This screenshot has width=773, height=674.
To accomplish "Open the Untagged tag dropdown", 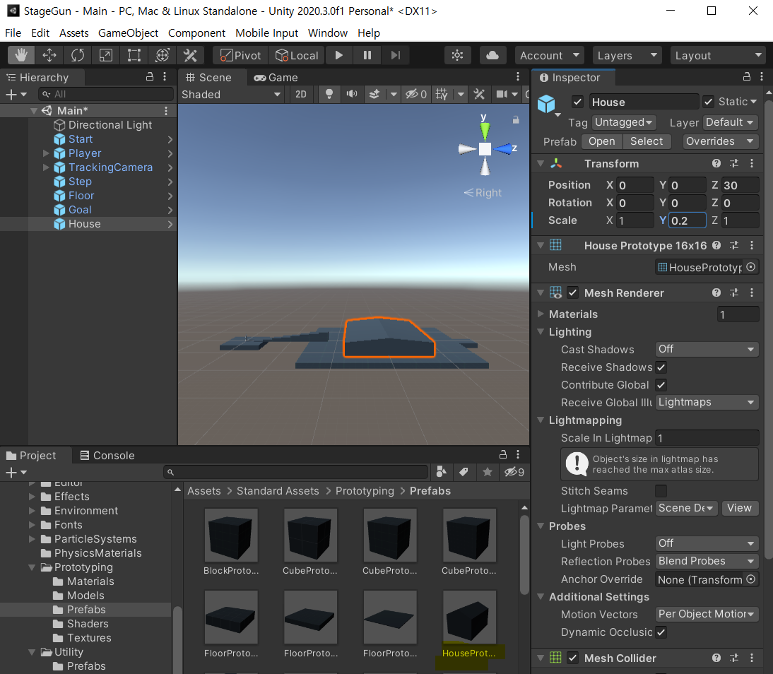I will (x=623, y=122).
